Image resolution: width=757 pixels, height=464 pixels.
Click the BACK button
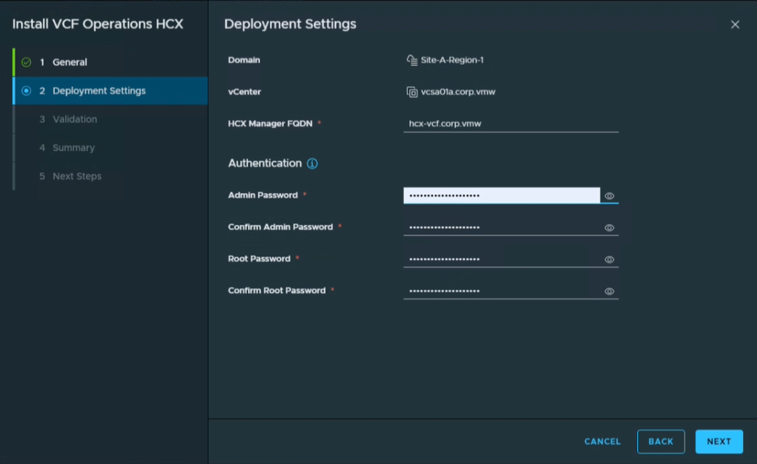pyautogui.click(x=661, y=441)
